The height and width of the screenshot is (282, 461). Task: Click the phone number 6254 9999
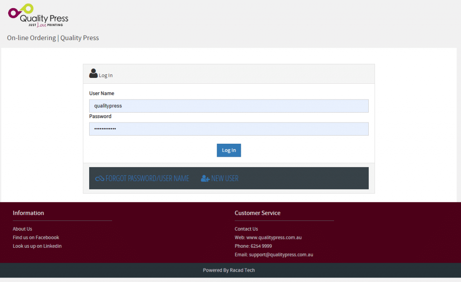(261, 246)
